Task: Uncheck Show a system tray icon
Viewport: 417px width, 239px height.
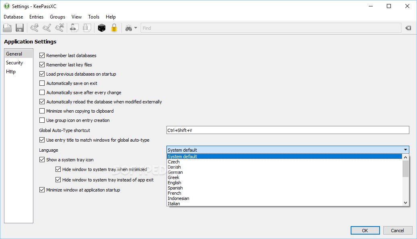Action: point(42,160)
